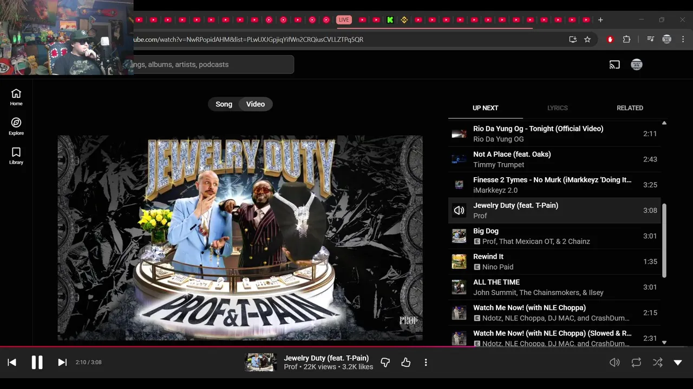The image size is (693, 389).
Task: Focus the search songs, albums field
Action: coord(213,64)
